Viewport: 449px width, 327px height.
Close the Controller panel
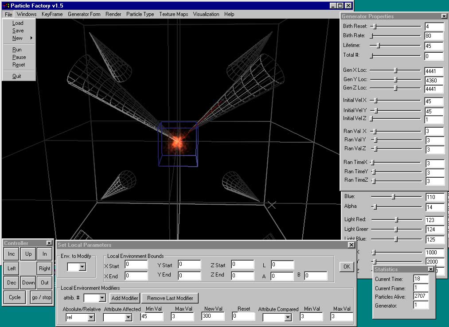click(x=49, y=243)
